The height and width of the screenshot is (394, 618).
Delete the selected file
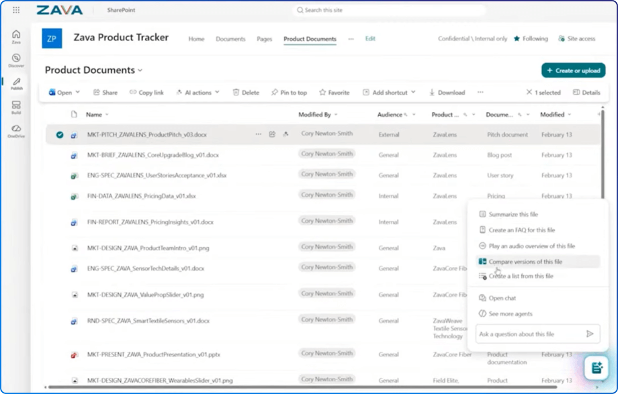246,92
